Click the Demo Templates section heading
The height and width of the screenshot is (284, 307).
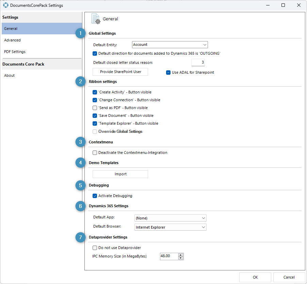[x=103, y=163]
